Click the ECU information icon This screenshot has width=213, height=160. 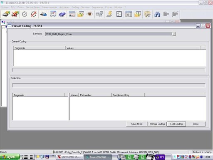tap(43, 14)
